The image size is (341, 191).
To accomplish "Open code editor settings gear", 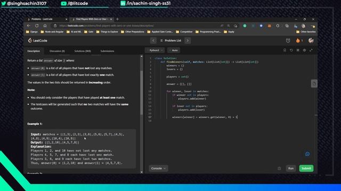I will coord(304,50).
